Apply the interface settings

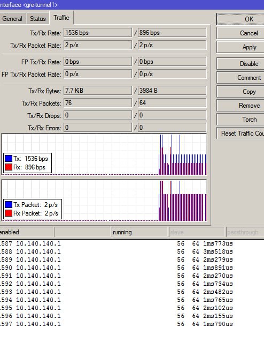coord(240,47)
